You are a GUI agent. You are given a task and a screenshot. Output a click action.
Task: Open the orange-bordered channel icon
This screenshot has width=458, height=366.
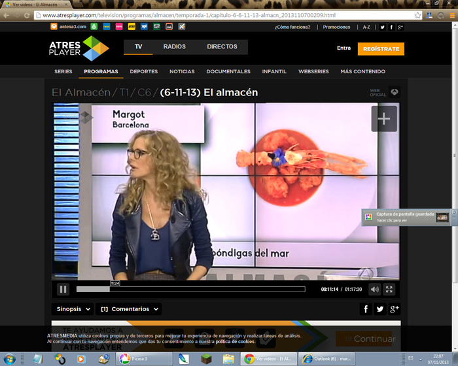click(169, 27)
